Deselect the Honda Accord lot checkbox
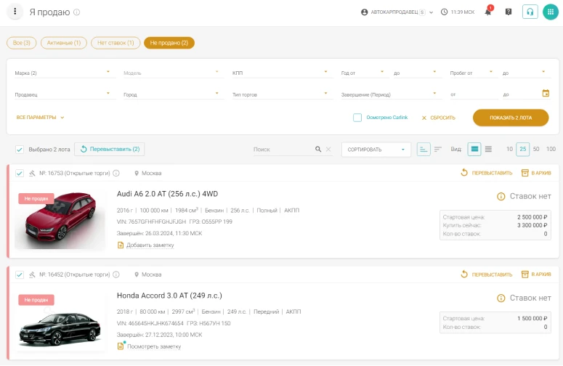This screenshot has width=563, height=366. 20,274
